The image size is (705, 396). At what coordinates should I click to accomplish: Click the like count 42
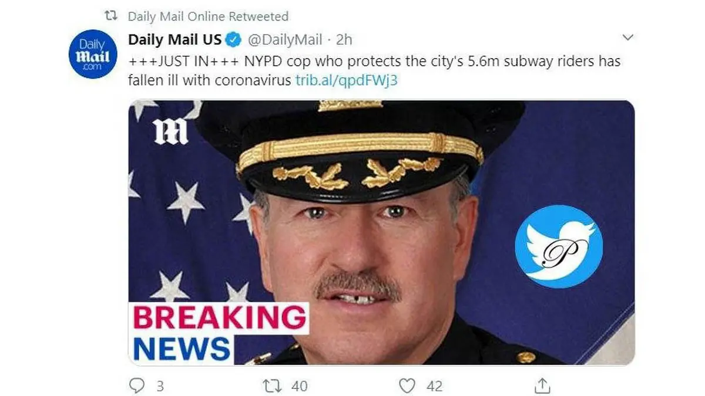[x=434, y=386]
